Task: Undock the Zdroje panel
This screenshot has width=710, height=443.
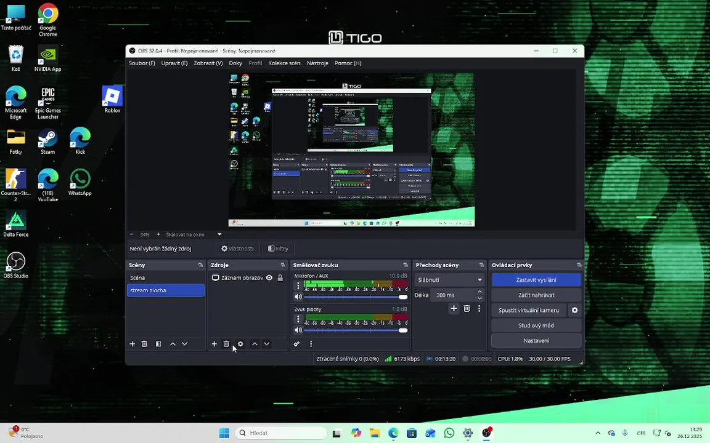Action: pyautogui.click(x=283, y=265)
